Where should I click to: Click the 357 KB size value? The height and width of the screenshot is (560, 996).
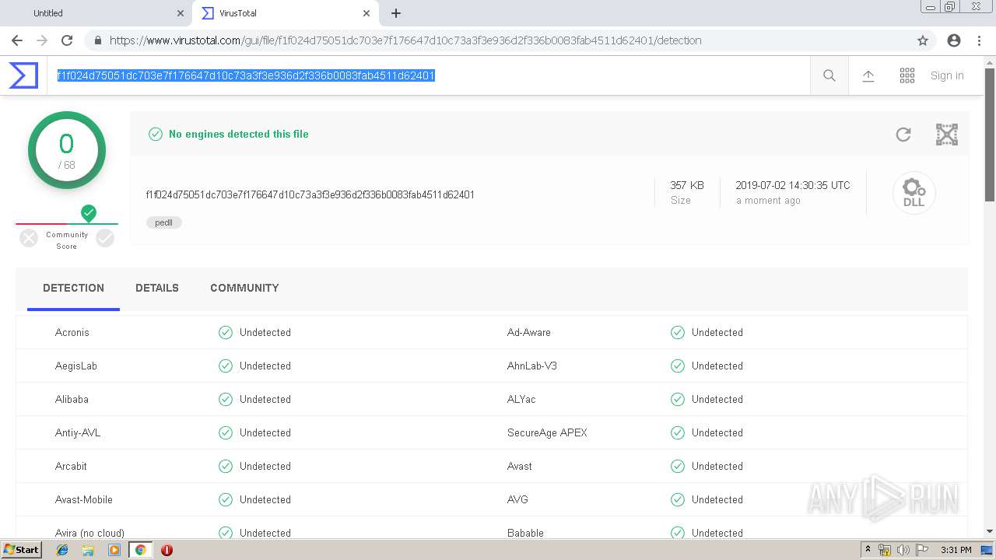coord(687,185)
